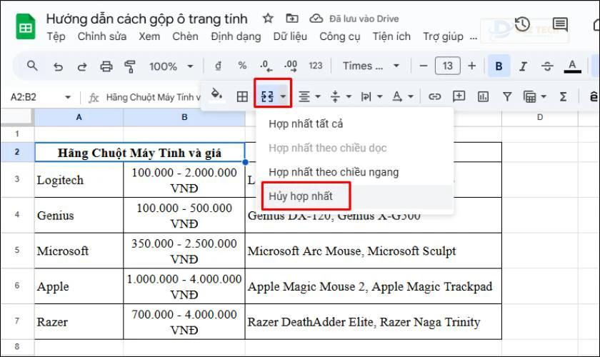Open the Công cụ menu

340,36
